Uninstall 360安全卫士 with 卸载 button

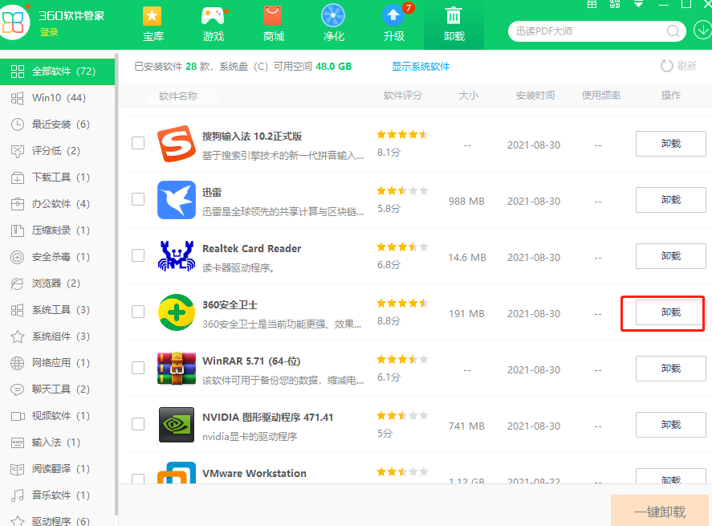tap(671, 312)
